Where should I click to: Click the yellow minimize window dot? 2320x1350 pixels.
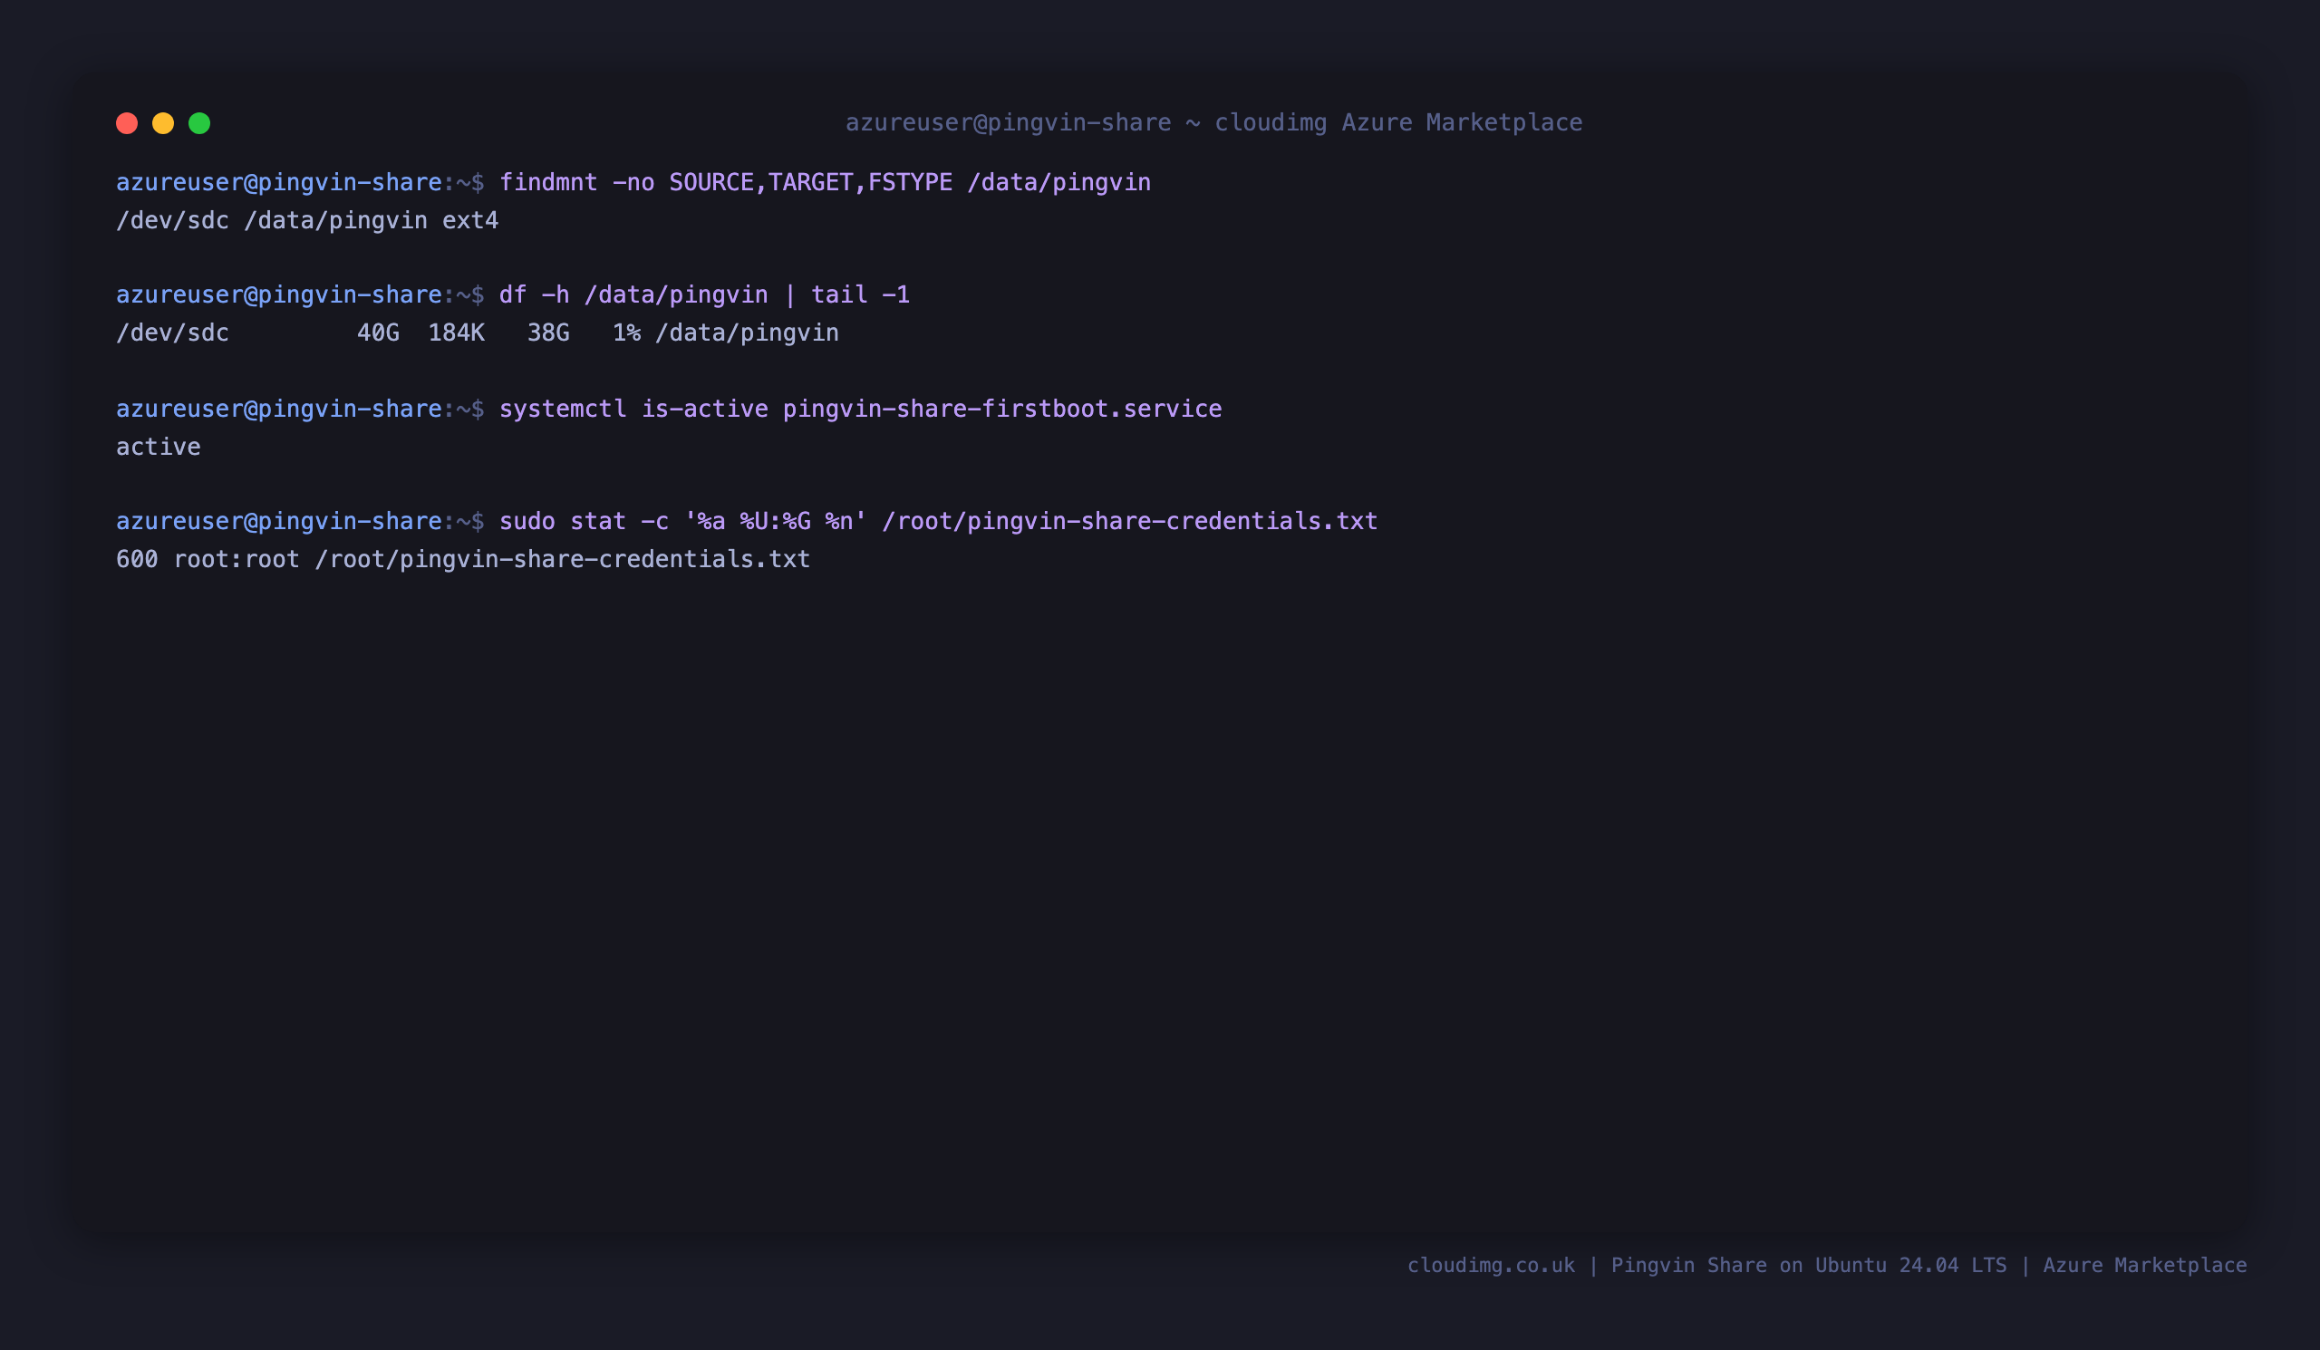coord(163,123)
